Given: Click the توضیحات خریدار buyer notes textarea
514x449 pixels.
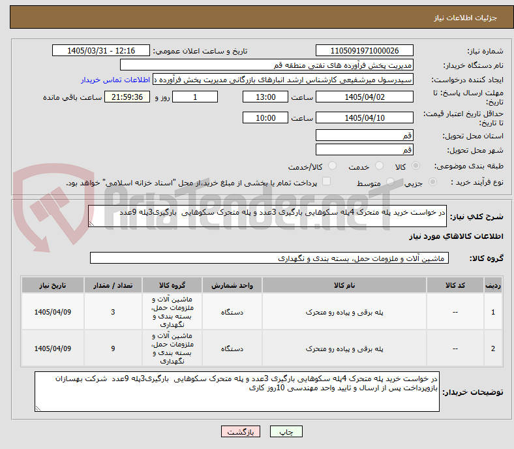Looking at the screenshot, I should pyautogui.click(x=237, y=392).
